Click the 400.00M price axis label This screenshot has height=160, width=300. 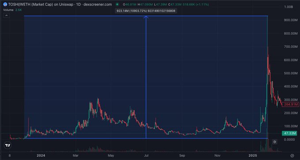291,87
